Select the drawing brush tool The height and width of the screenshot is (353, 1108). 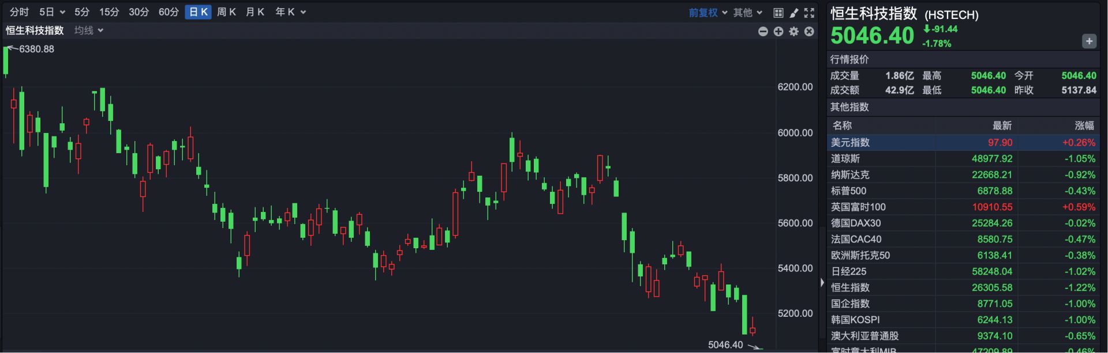[794, 13]
